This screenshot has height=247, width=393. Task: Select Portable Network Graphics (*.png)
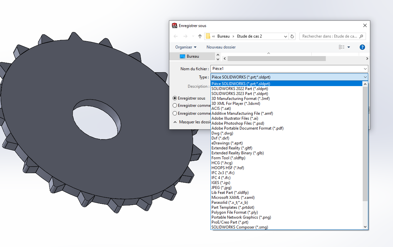coord(287,217)
